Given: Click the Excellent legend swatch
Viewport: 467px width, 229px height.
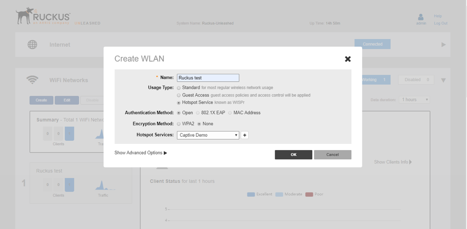Looking at the screenshot, I should (x=251, y=194).
